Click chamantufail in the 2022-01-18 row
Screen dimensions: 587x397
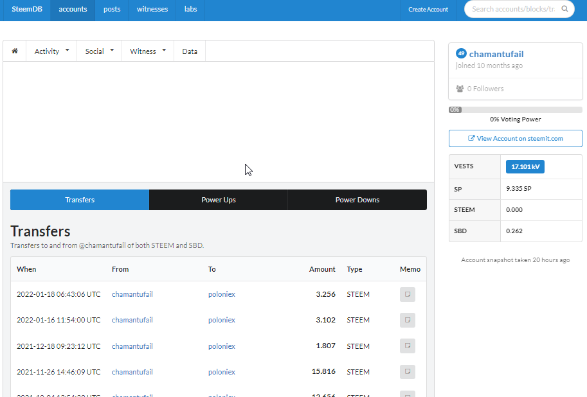click(132, 294)
